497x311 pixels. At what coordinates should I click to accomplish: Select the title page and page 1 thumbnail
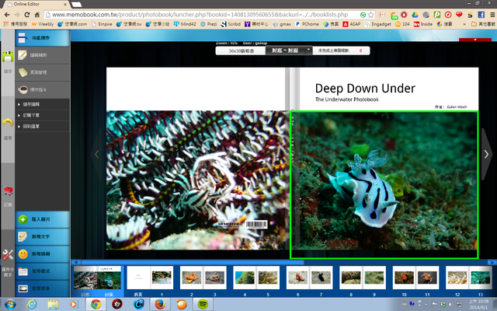150,278
